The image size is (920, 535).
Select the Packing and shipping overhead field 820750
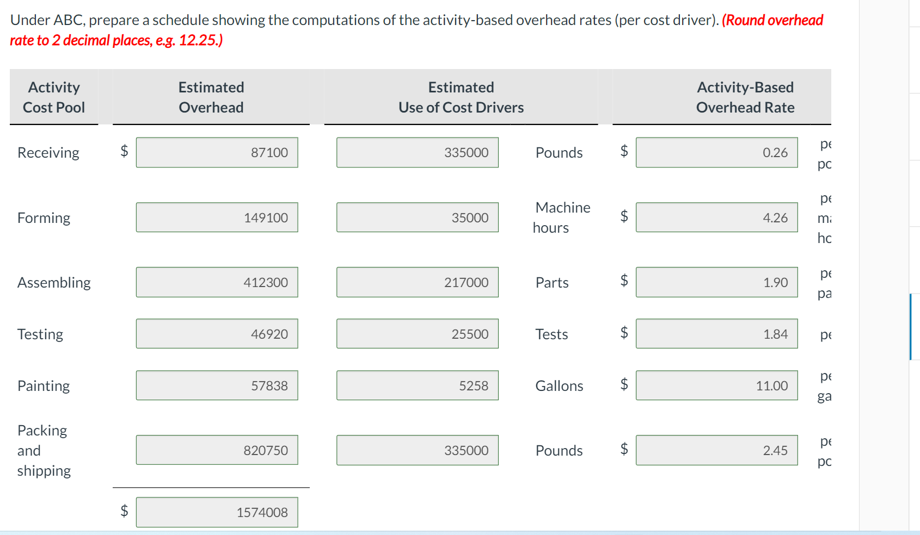point(217,450)
